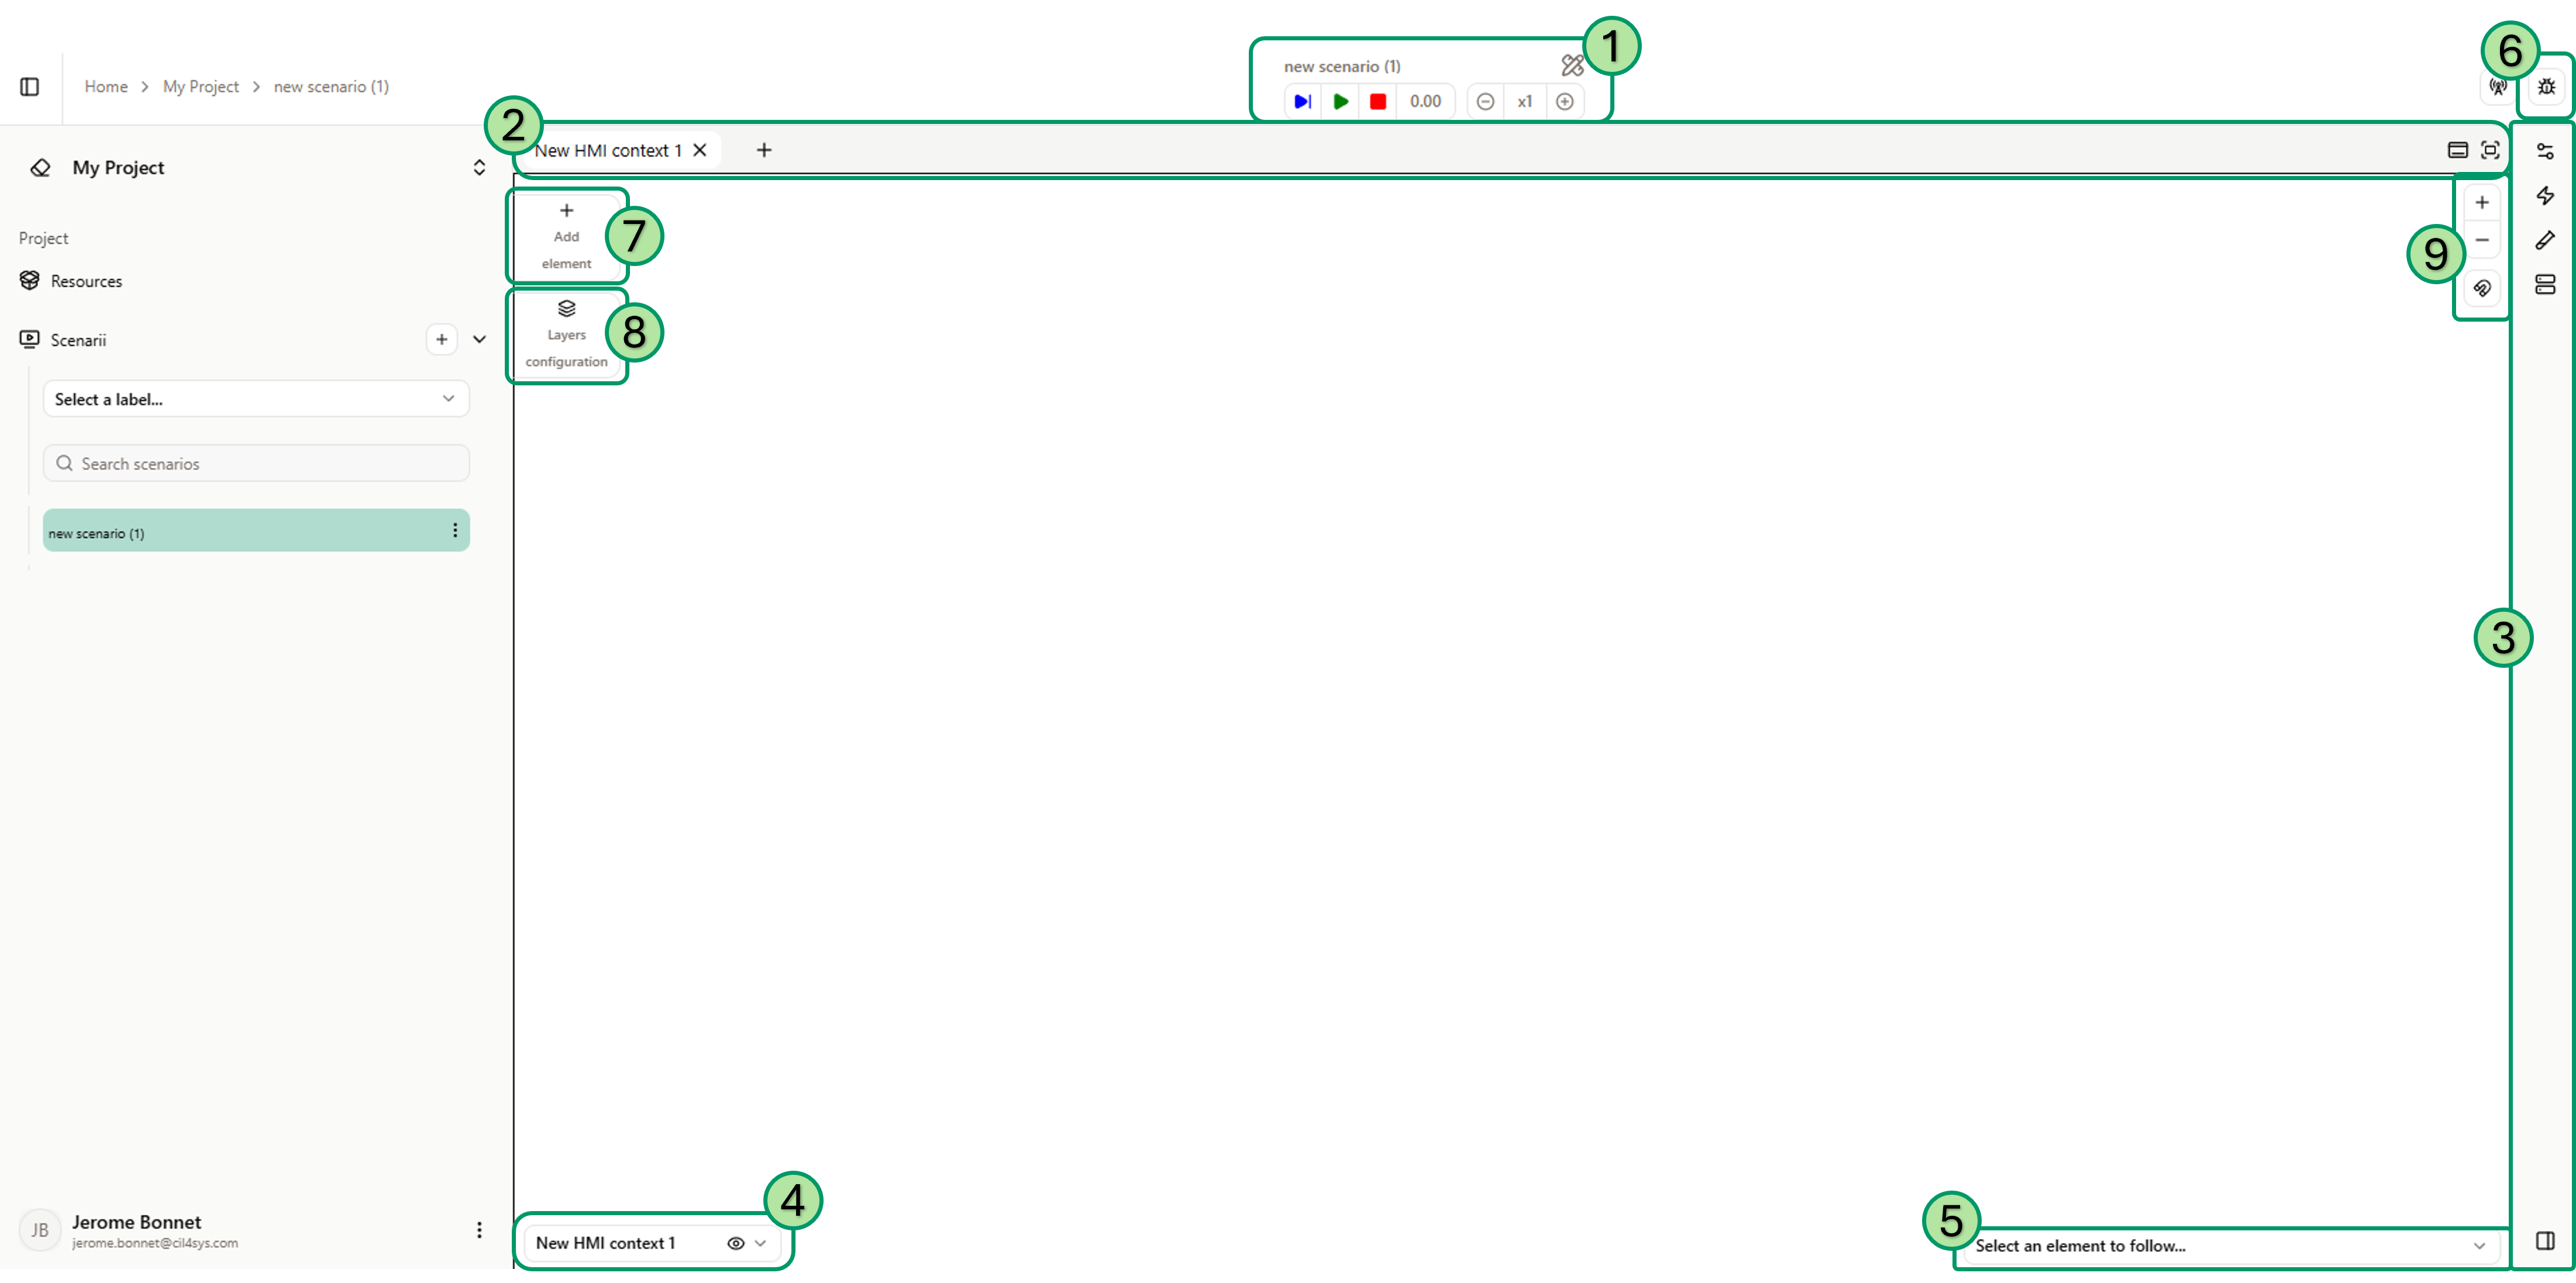Switch to New HMI context 1 tab
This screenshot has height=1283, width=2576.
tap(607, 150)
